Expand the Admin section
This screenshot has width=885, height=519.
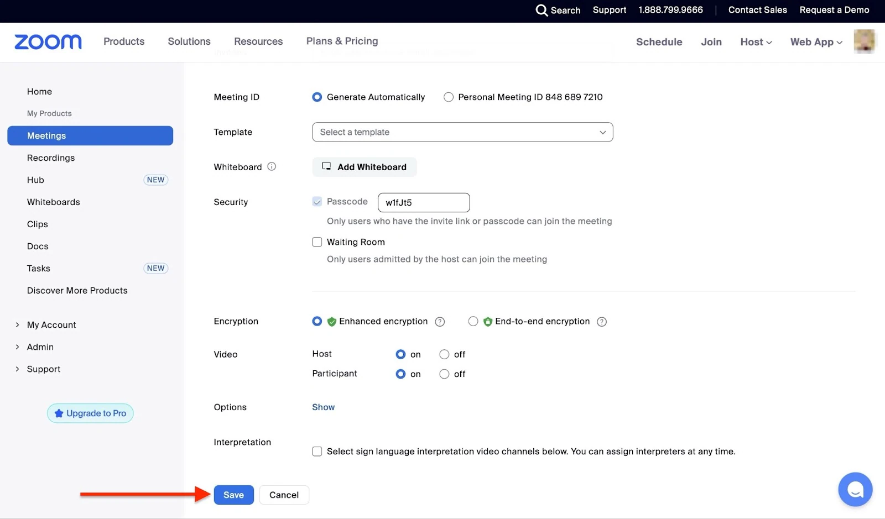tap(17, 347)
